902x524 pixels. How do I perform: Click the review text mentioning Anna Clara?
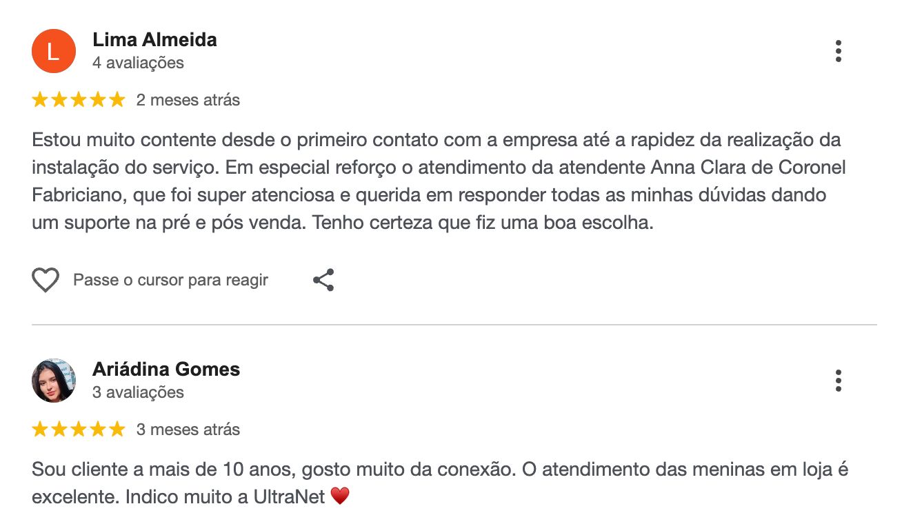coord(439,168)
